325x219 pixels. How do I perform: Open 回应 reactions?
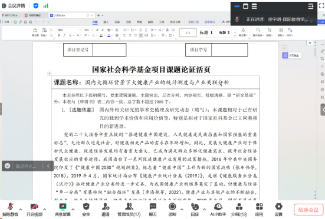click(x=195, y=209)
